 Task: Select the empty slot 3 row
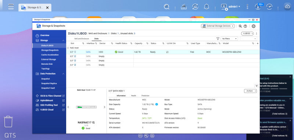click(163, 61)
